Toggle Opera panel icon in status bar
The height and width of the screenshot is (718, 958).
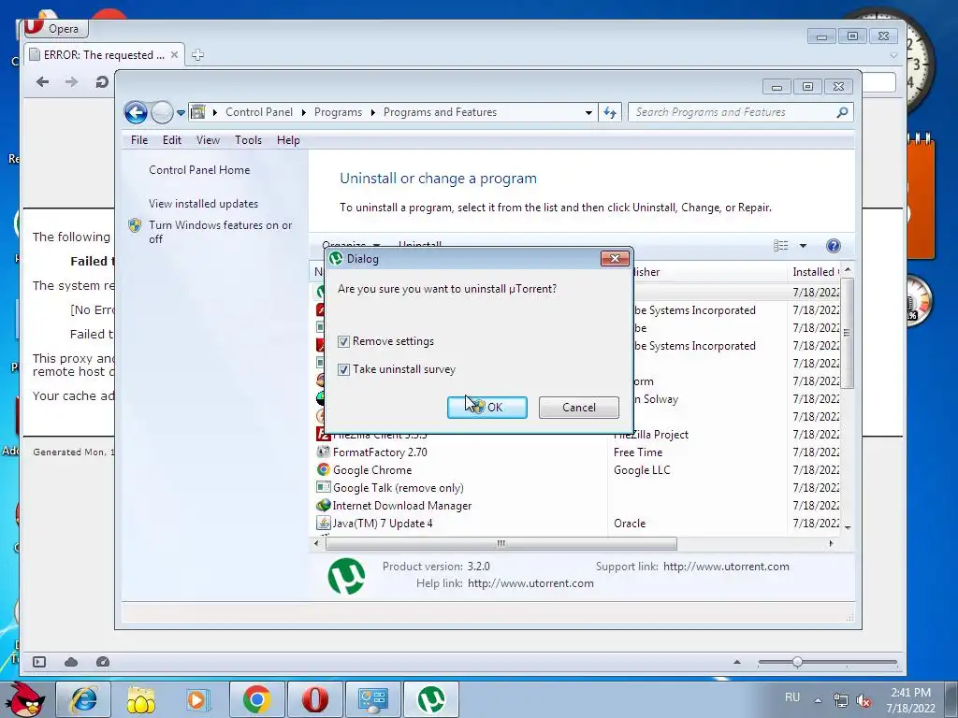[x=39, y=662]
